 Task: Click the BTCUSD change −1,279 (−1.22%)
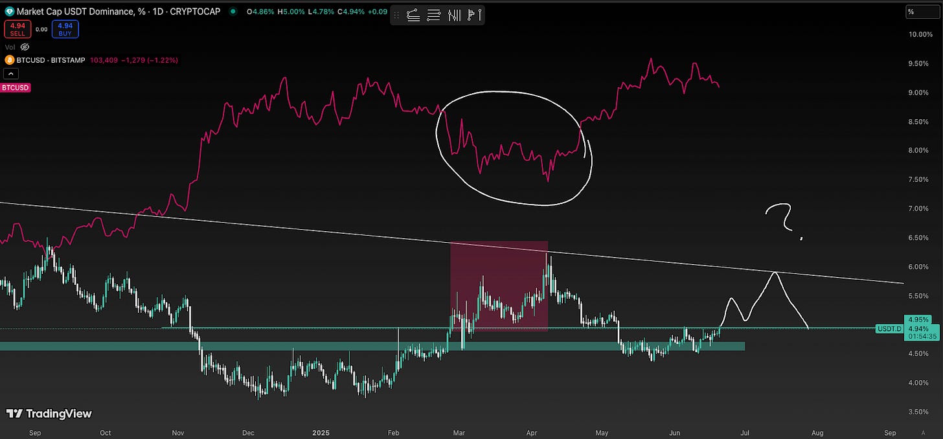pyautogui.click(x=150, y=60)
